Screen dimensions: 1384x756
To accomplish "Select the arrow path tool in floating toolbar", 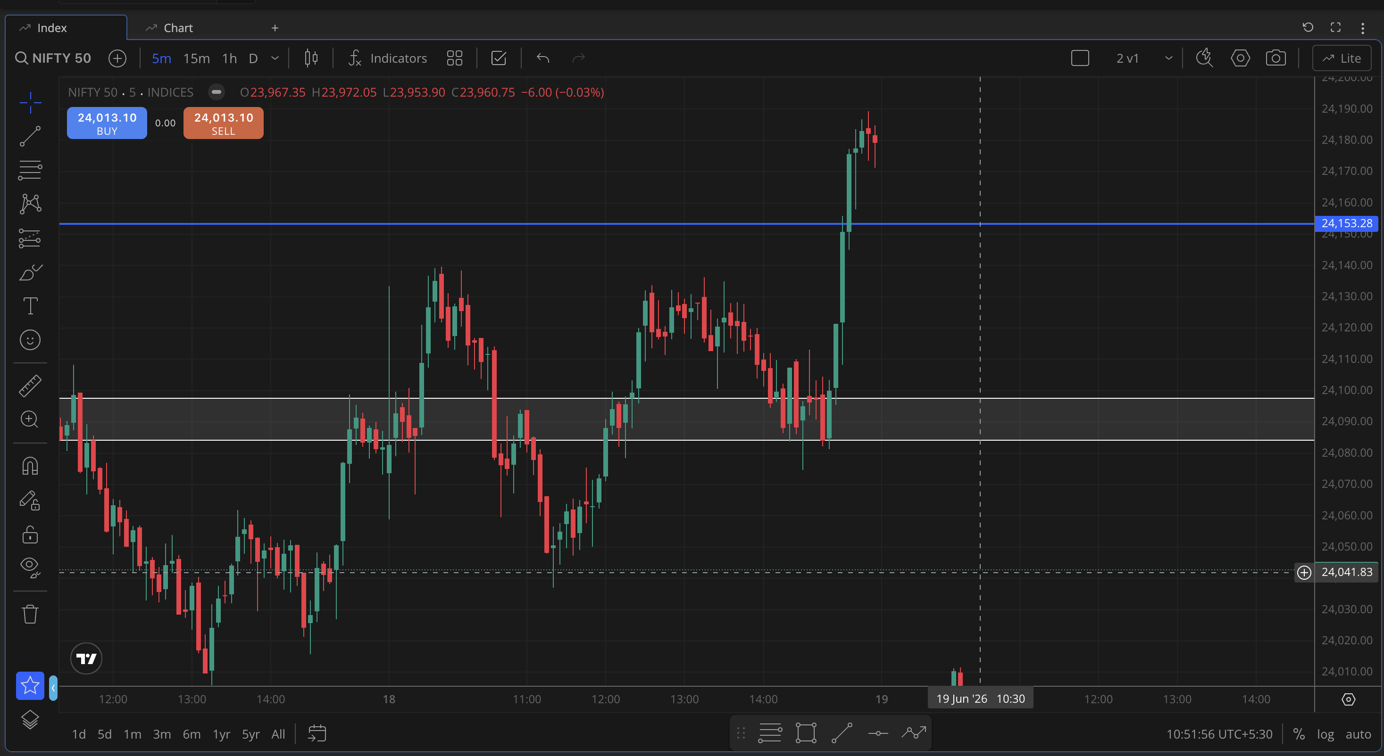I will click(x=914, y=733).
